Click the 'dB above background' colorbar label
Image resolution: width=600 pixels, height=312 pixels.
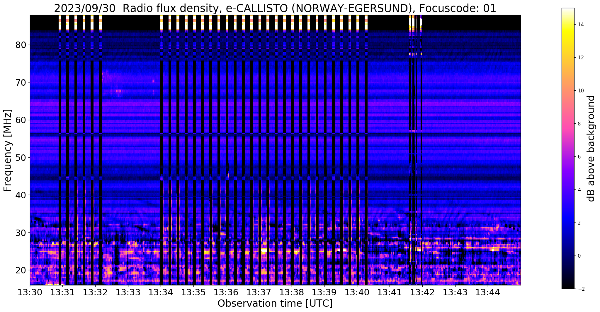(x=591, y=148)
